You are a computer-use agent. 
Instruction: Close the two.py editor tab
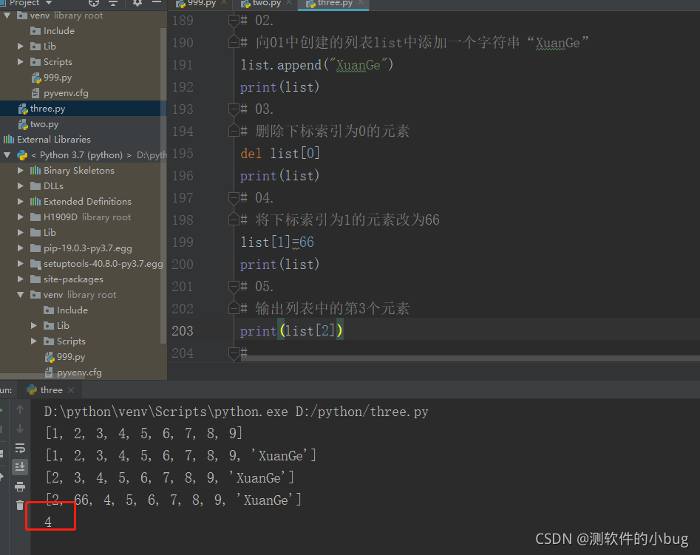click(289, 3)
